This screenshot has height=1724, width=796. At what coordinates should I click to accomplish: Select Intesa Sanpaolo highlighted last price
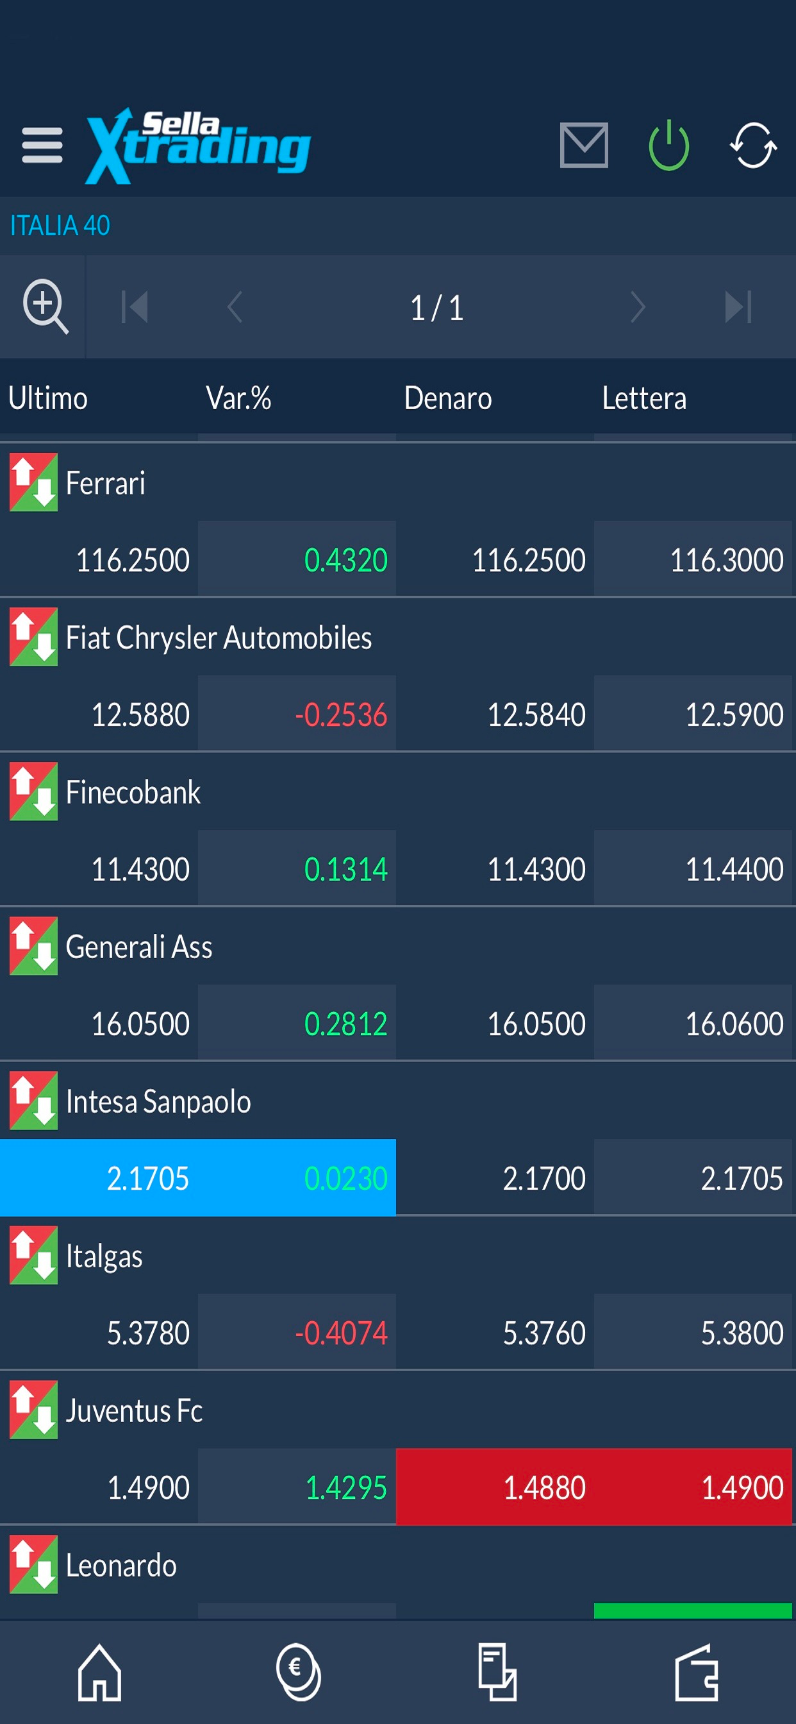point(148,1178)
